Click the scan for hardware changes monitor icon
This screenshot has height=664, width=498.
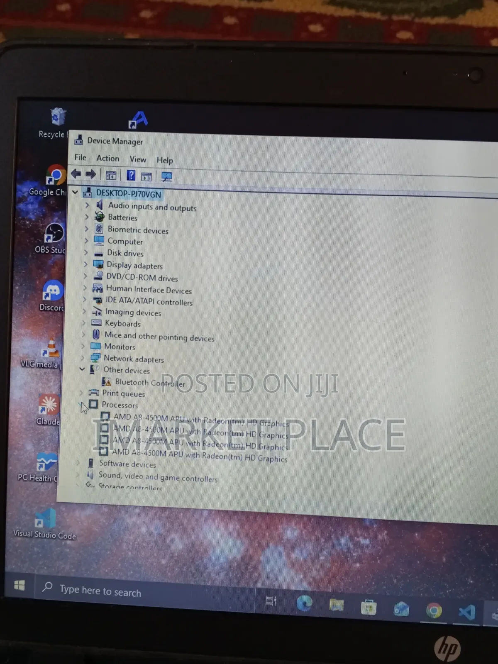[x=167, y=177]
